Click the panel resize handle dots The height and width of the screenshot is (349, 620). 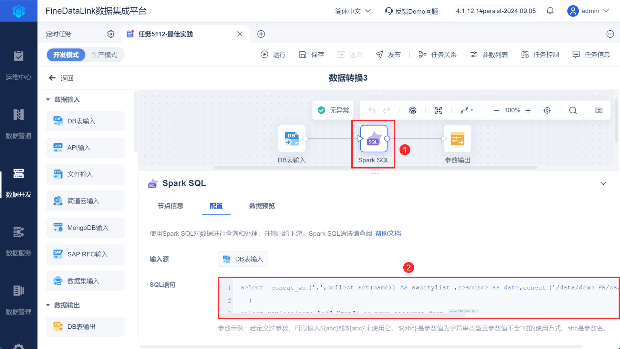pyautogui.click(x=375, y=172)
